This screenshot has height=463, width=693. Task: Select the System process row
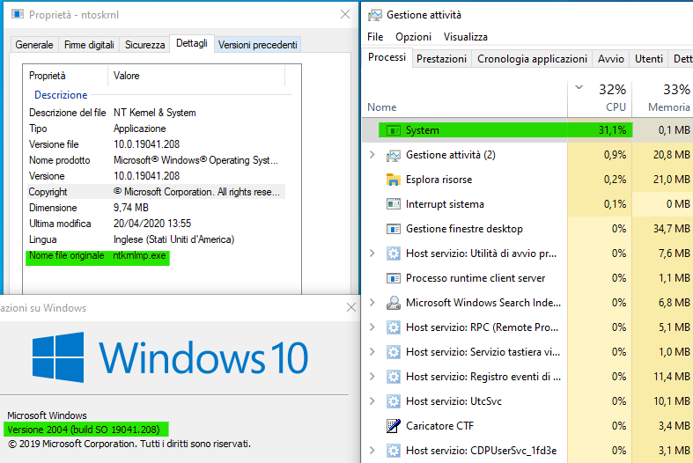pyautogui.click(x=527, y=130)
